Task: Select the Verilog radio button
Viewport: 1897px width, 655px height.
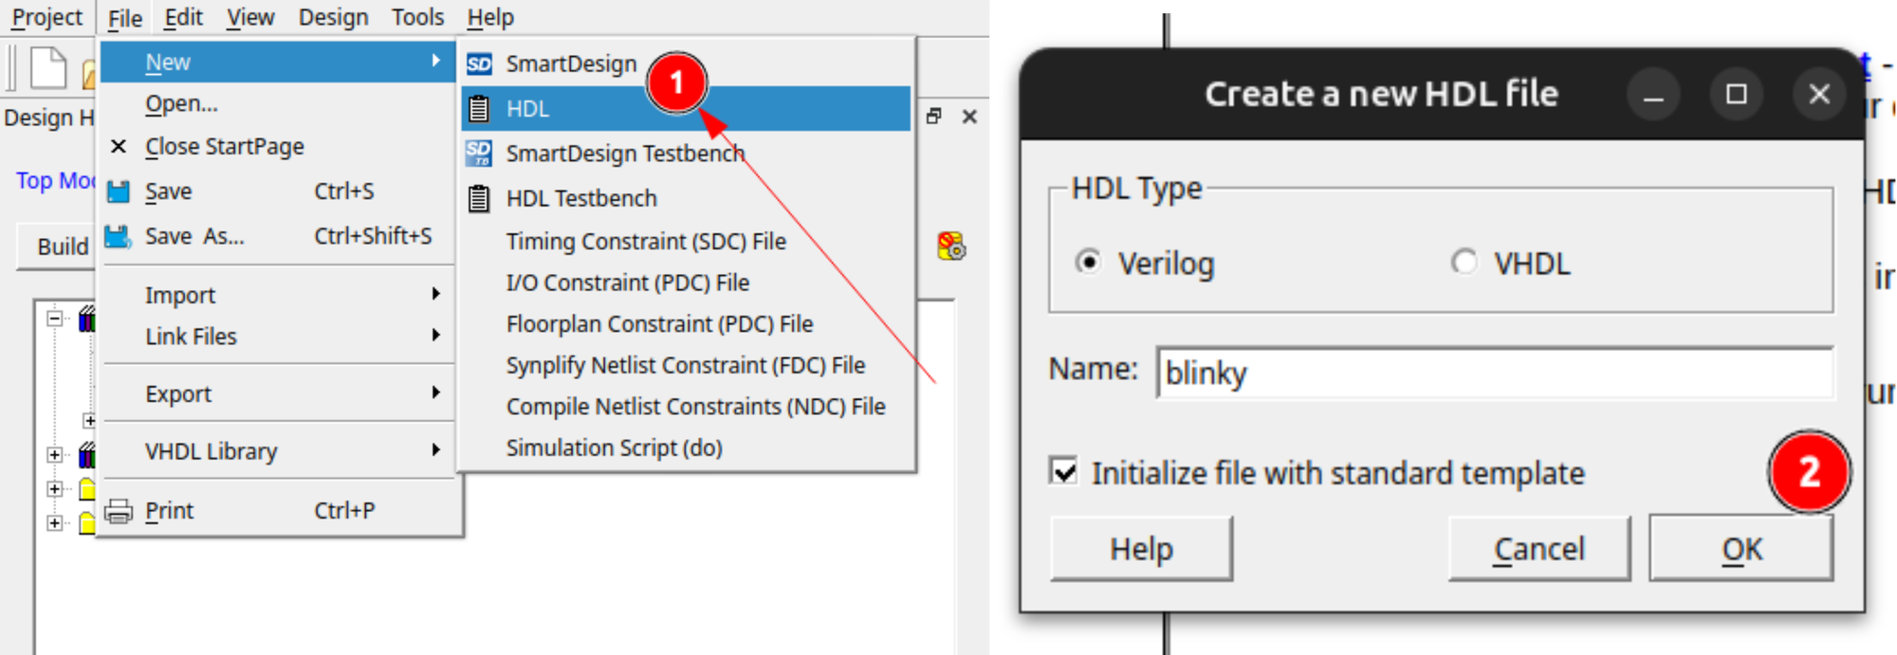Action: (1088, 262)
